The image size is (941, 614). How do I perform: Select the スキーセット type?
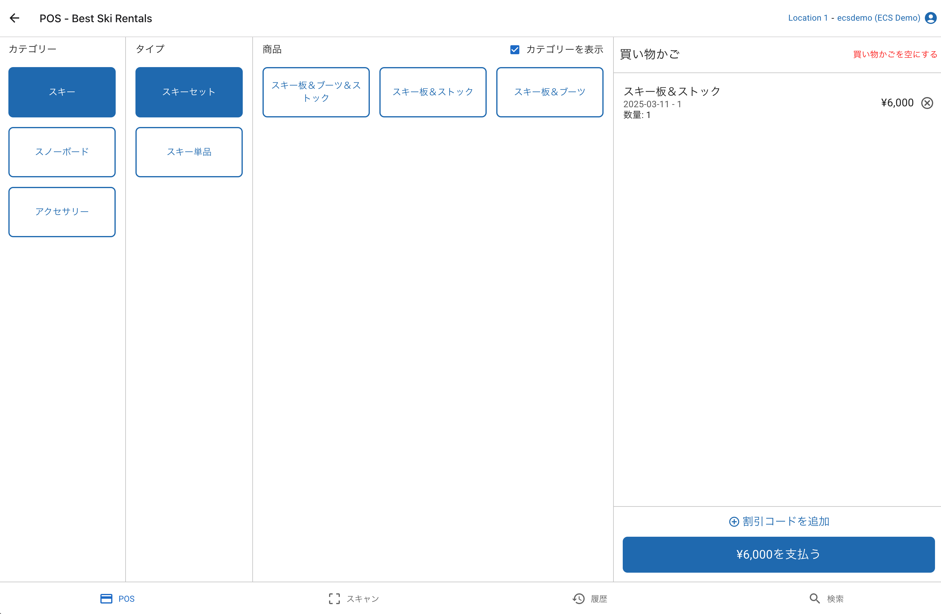click(189, 92)
